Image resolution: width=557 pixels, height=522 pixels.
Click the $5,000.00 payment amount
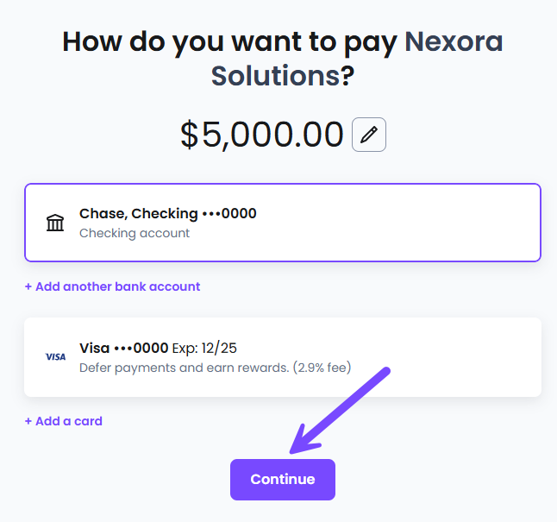[262, 135]
